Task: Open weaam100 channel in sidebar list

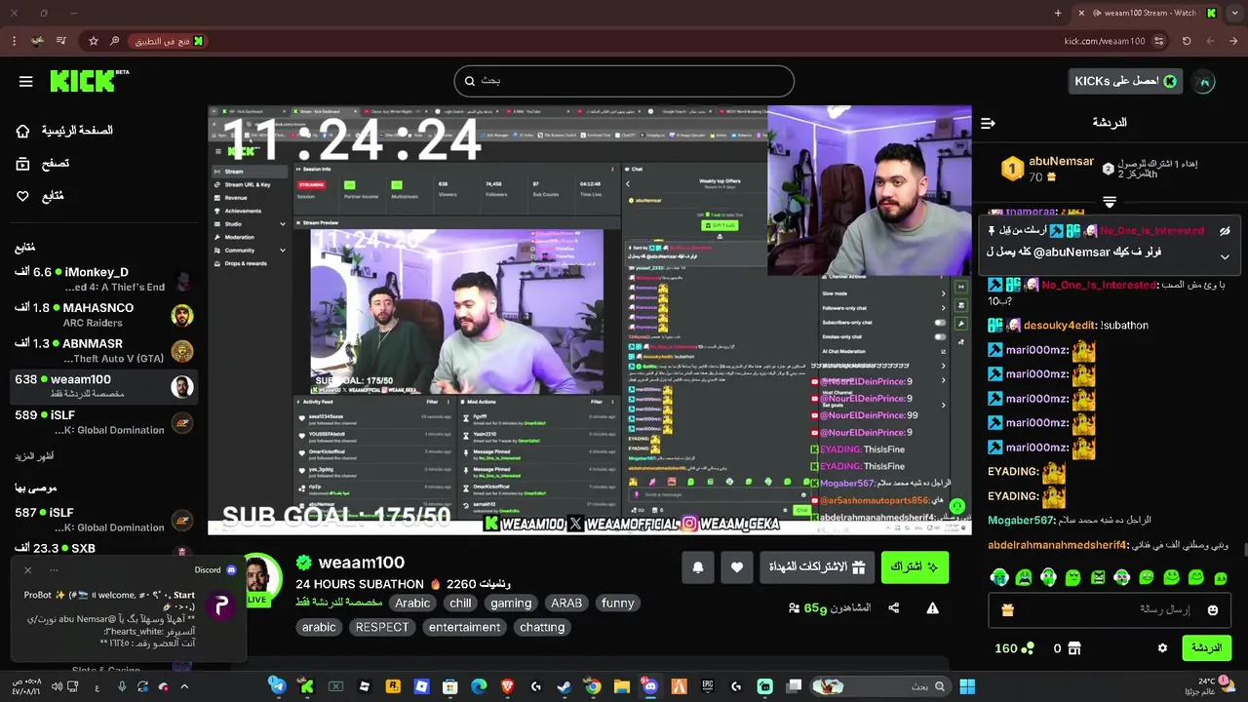Action: [x=102, y=386]
